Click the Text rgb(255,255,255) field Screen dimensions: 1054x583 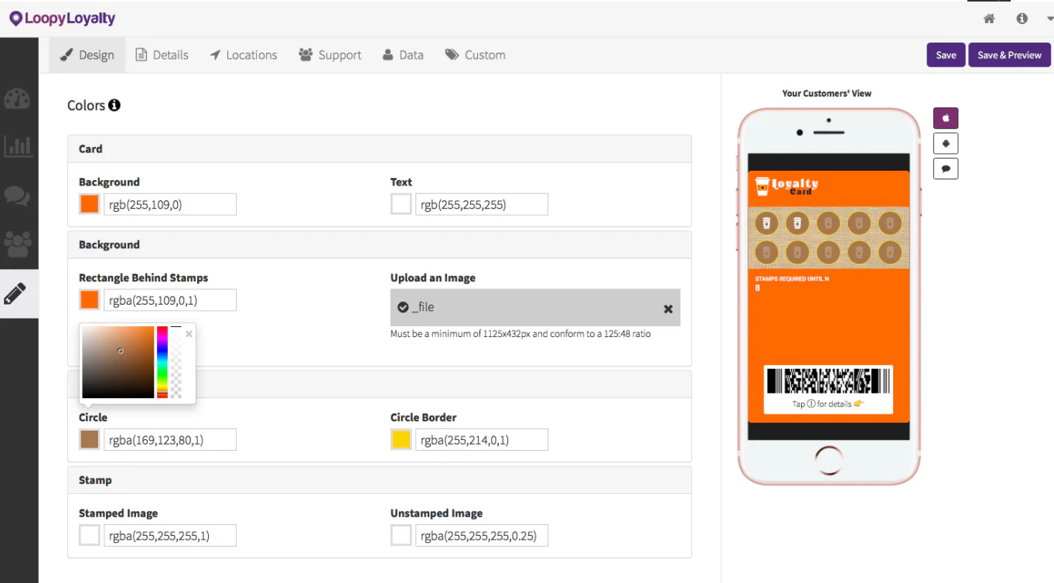coord(482,204)
